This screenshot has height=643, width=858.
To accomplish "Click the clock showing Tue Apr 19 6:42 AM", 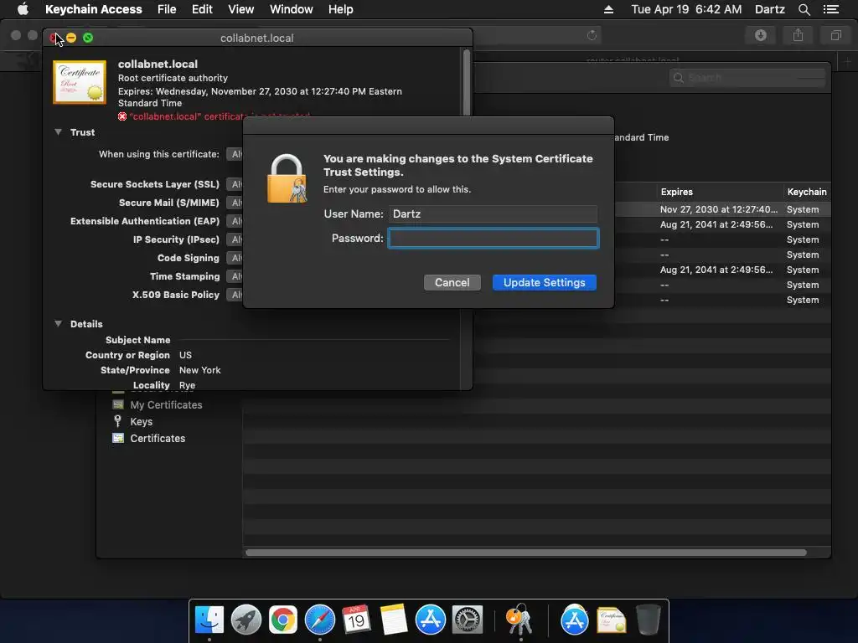I will click(686, 9).
